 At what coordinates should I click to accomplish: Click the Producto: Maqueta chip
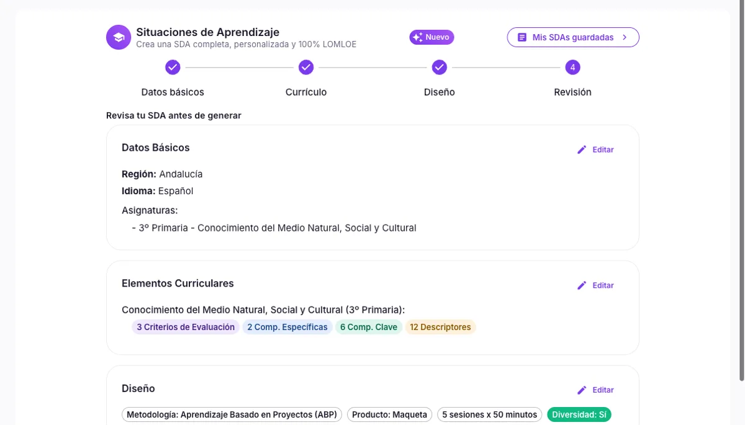coord(389,414)
